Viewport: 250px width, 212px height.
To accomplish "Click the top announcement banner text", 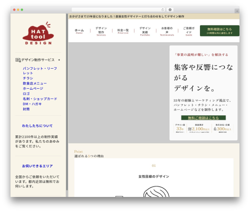I will click(x=126, y=17).
